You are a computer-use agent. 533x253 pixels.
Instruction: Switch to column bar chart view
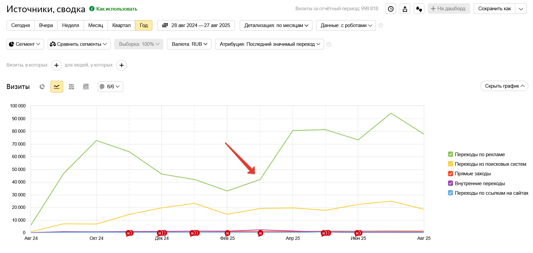86,87
